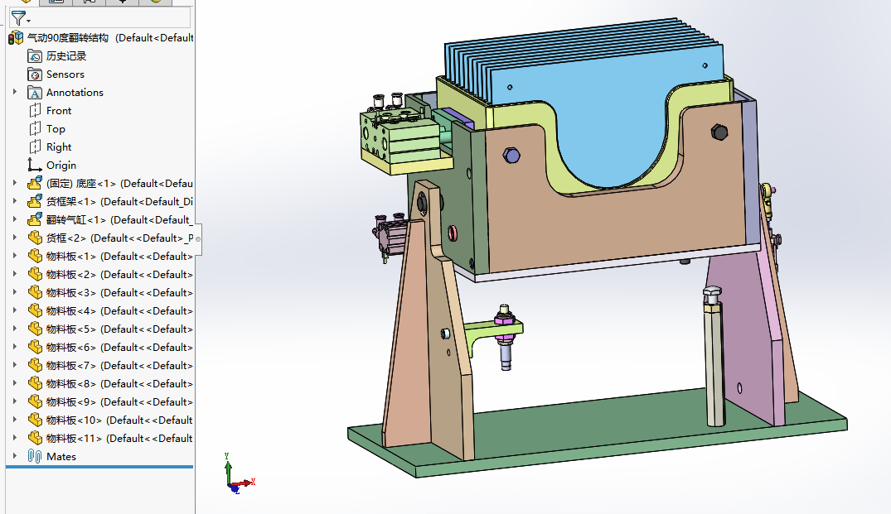The height and width of the screenshot is (514, 891).
Task: Click the 物料板<5> part icon
Action: [x=35, y=329]
